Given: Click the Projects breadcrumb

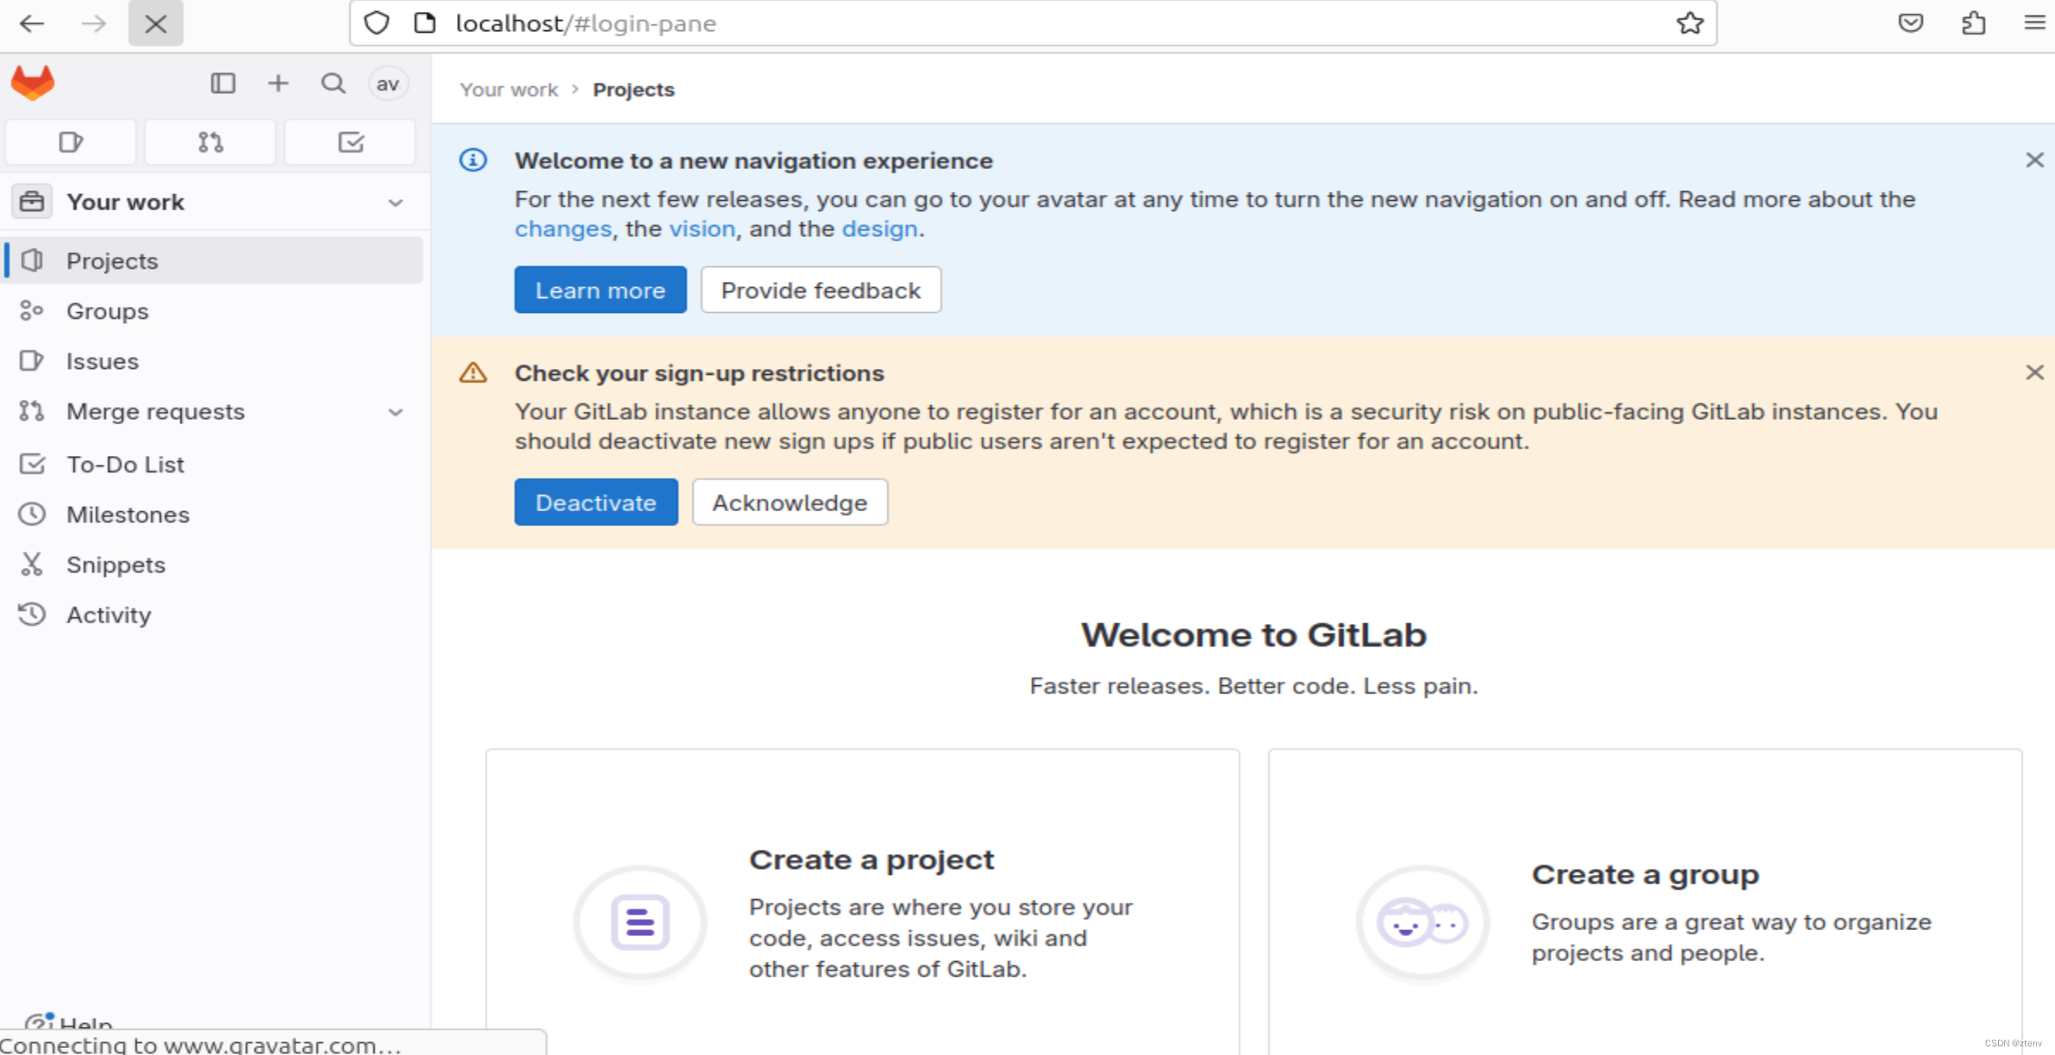Looking at the screenshot, I should click(634, 90).
